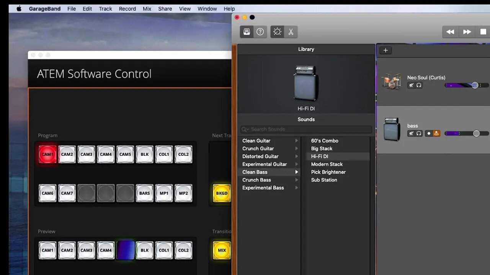Screen dimensions: 490x275
Task: Select CAM6 on ATEM Program bus
Action: pyautogui.click(x=47, y=193)
